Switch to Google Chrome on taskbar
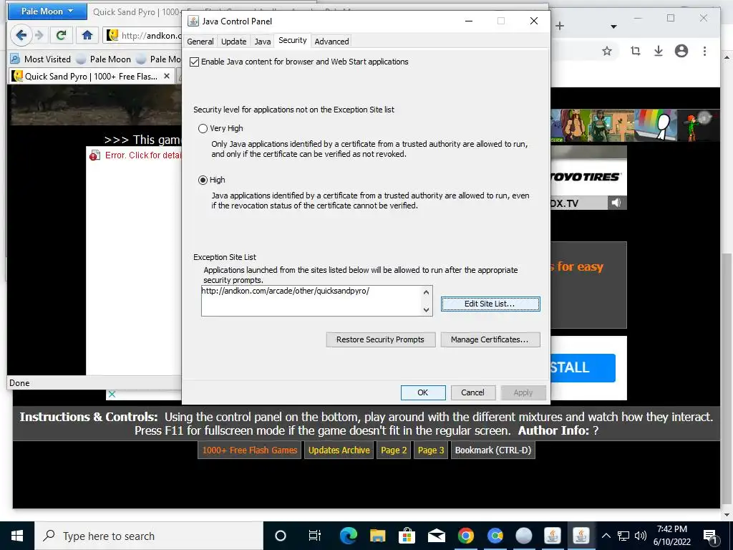Screen dimensions: 733x550 coord(465,536)
